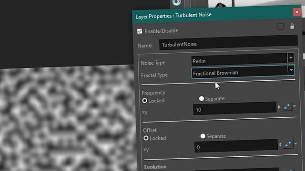This screenshot has width=305, height=171.
Task: Click the Frequency function curve icon
Action: [287, 106]
